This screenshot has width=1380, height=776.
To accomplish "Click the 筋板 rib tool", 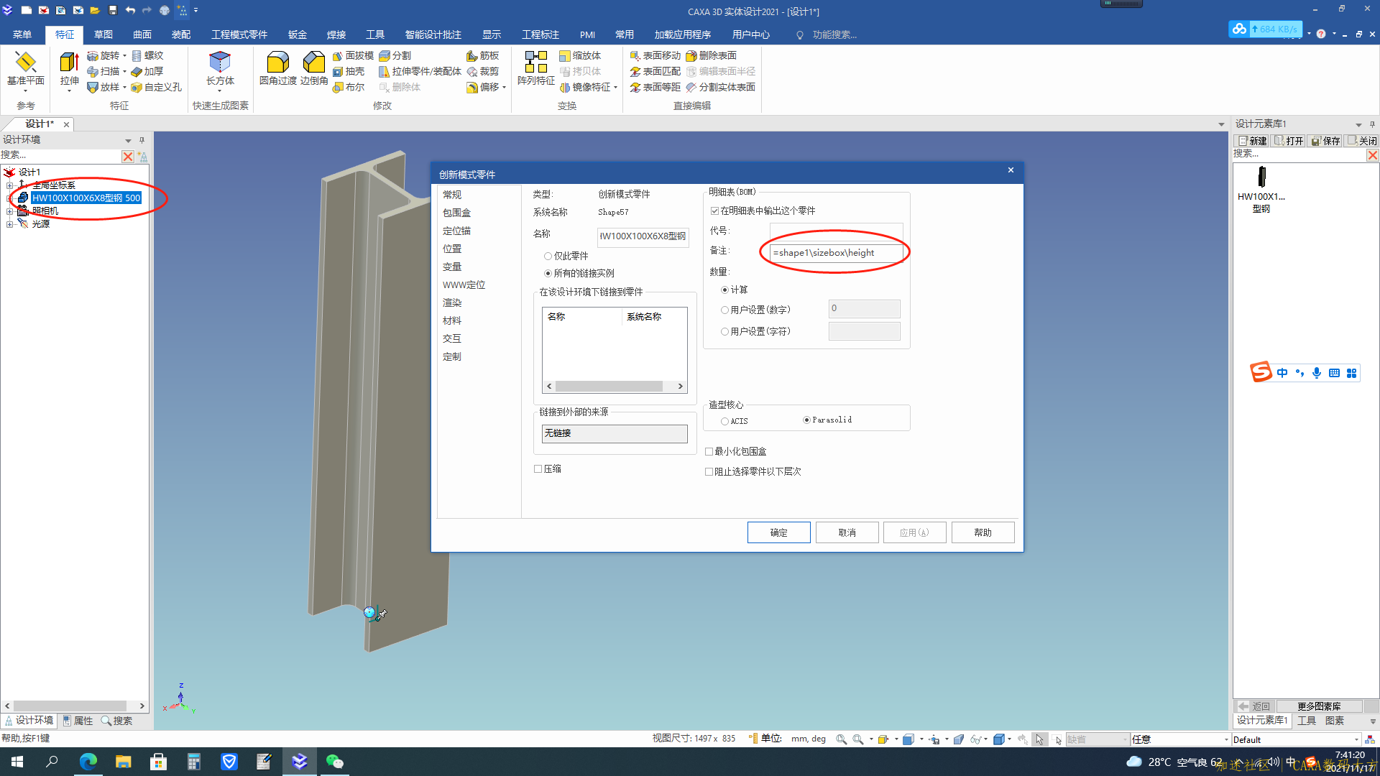I will (482, 55).
